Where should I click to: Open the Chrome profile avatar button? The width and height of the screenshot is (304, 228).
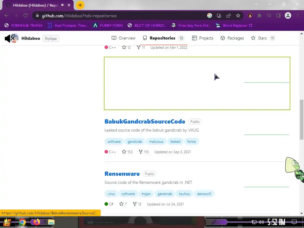coord(288,15)
